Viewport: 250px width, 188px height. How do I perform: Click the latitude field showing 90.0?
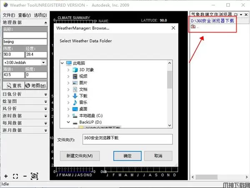coord(14,55)
